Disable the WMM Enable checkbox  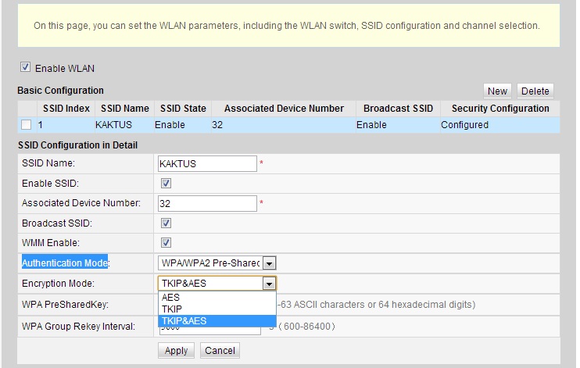click(x=166, y=243)
